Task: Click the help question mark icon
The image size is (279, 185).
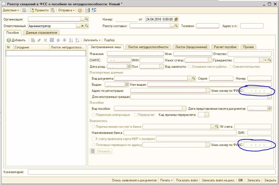Action: pyautogui.click(x=80, y=10)
